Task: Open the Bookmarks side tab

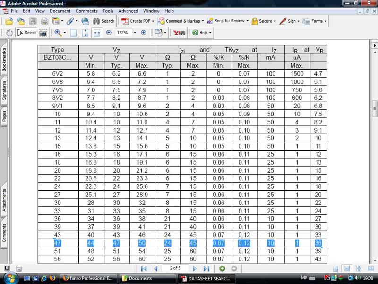Action: click(x=4, y=60)
